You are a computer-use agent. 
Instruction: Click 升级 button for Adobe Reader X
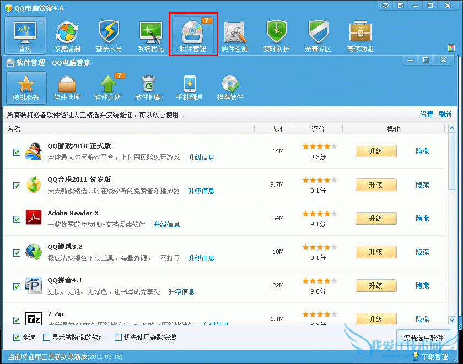(376, 219)
